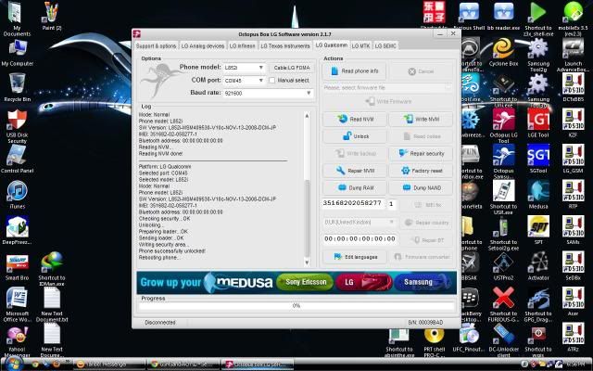This screenshot has width=593, height=371.
Task: Open the Paint (2) desktop icon
Action: (x=52, y=16)
